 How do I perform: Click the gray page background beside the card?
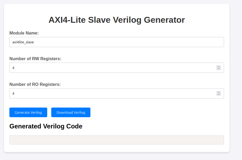(x=236, y=80)
